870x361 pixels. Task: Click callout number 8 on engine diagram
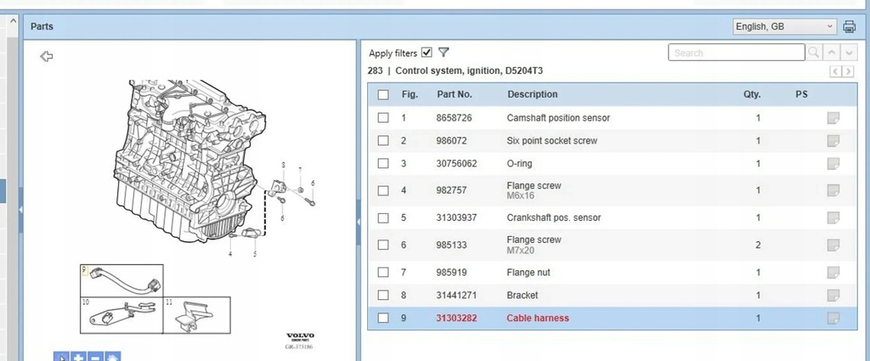[x=284, y=165]
